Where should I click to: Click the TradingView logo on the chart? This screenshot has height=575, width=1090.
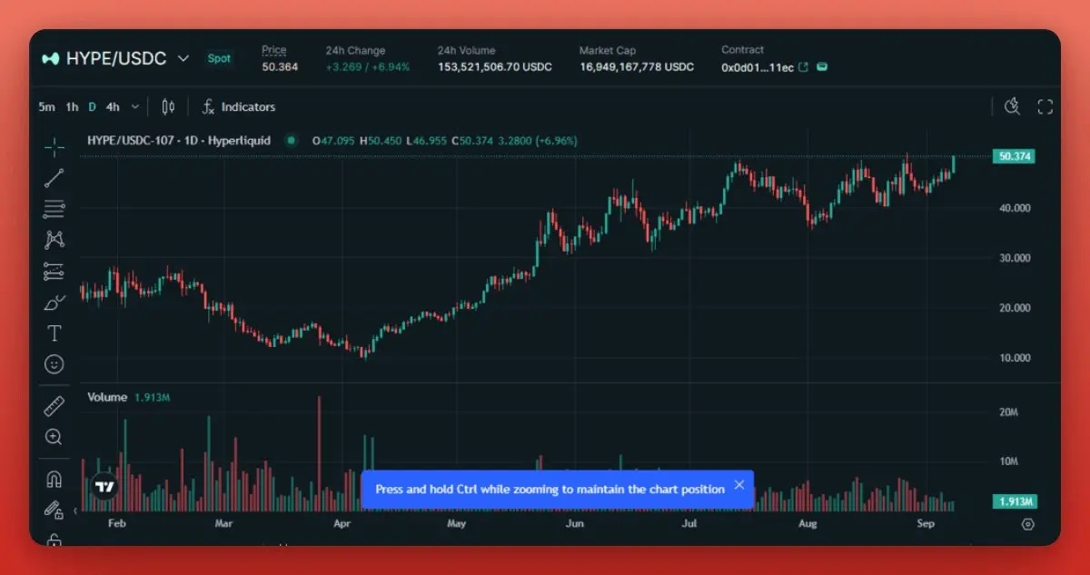(x=105, y=486)
